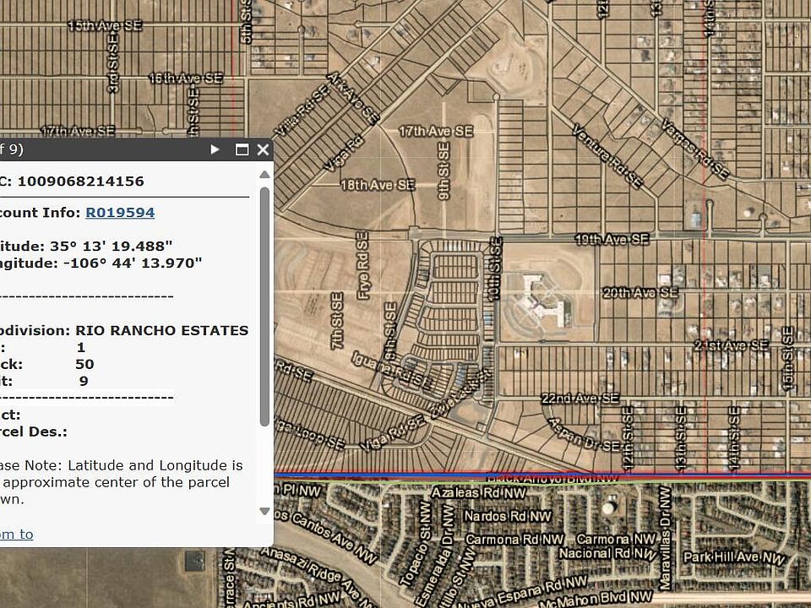Image resolution: width=811 pixels, height=608 pixels.
Task: Click the Aspen Dr SE label
Action: (583, 434)
